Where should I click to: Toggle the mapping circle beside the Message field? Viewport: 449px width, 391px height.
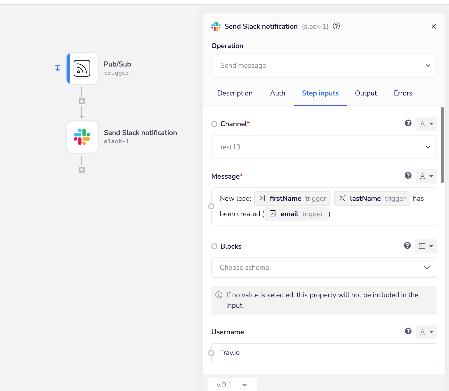[x=212, y=206]
